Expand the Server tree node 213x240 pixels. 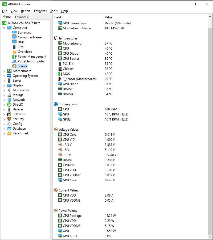coord(4,81)
